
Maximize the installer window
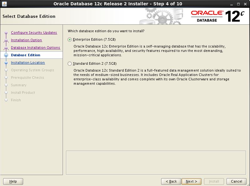[238, 4]
